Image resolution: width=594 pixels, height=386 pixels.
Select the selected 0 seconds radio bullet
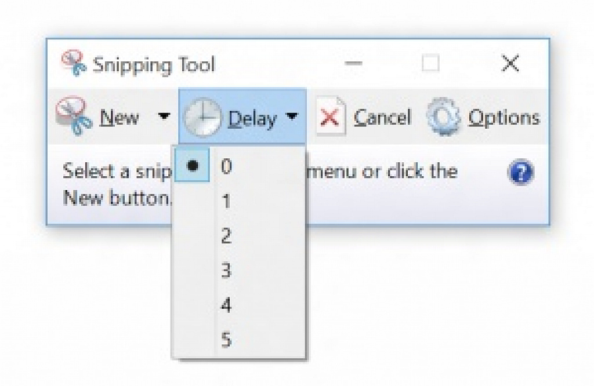(x=193, y=165)
